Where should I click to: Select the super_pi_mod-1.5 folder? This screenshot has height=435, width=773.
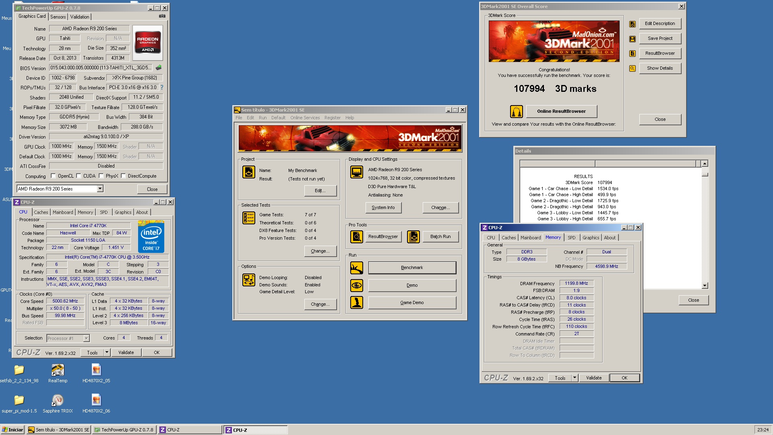pos(19,404)
